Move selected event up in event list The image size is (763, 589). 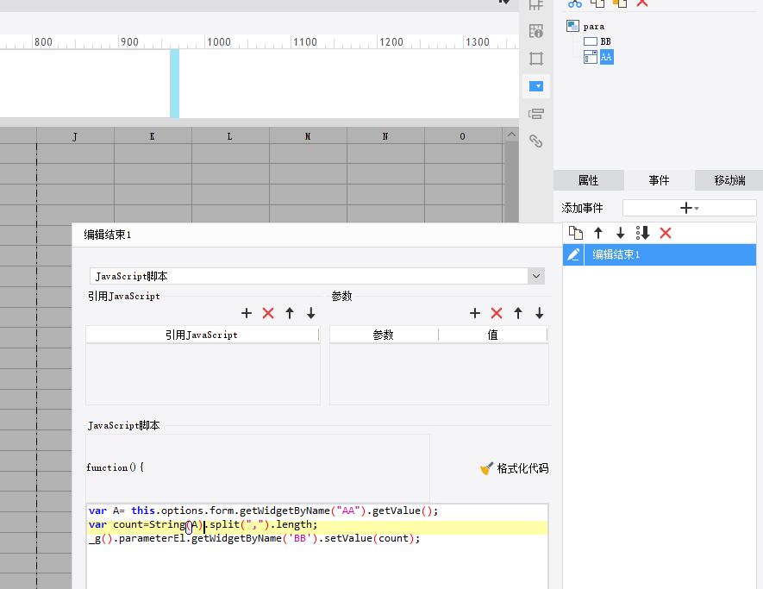(x=598, y=233)
